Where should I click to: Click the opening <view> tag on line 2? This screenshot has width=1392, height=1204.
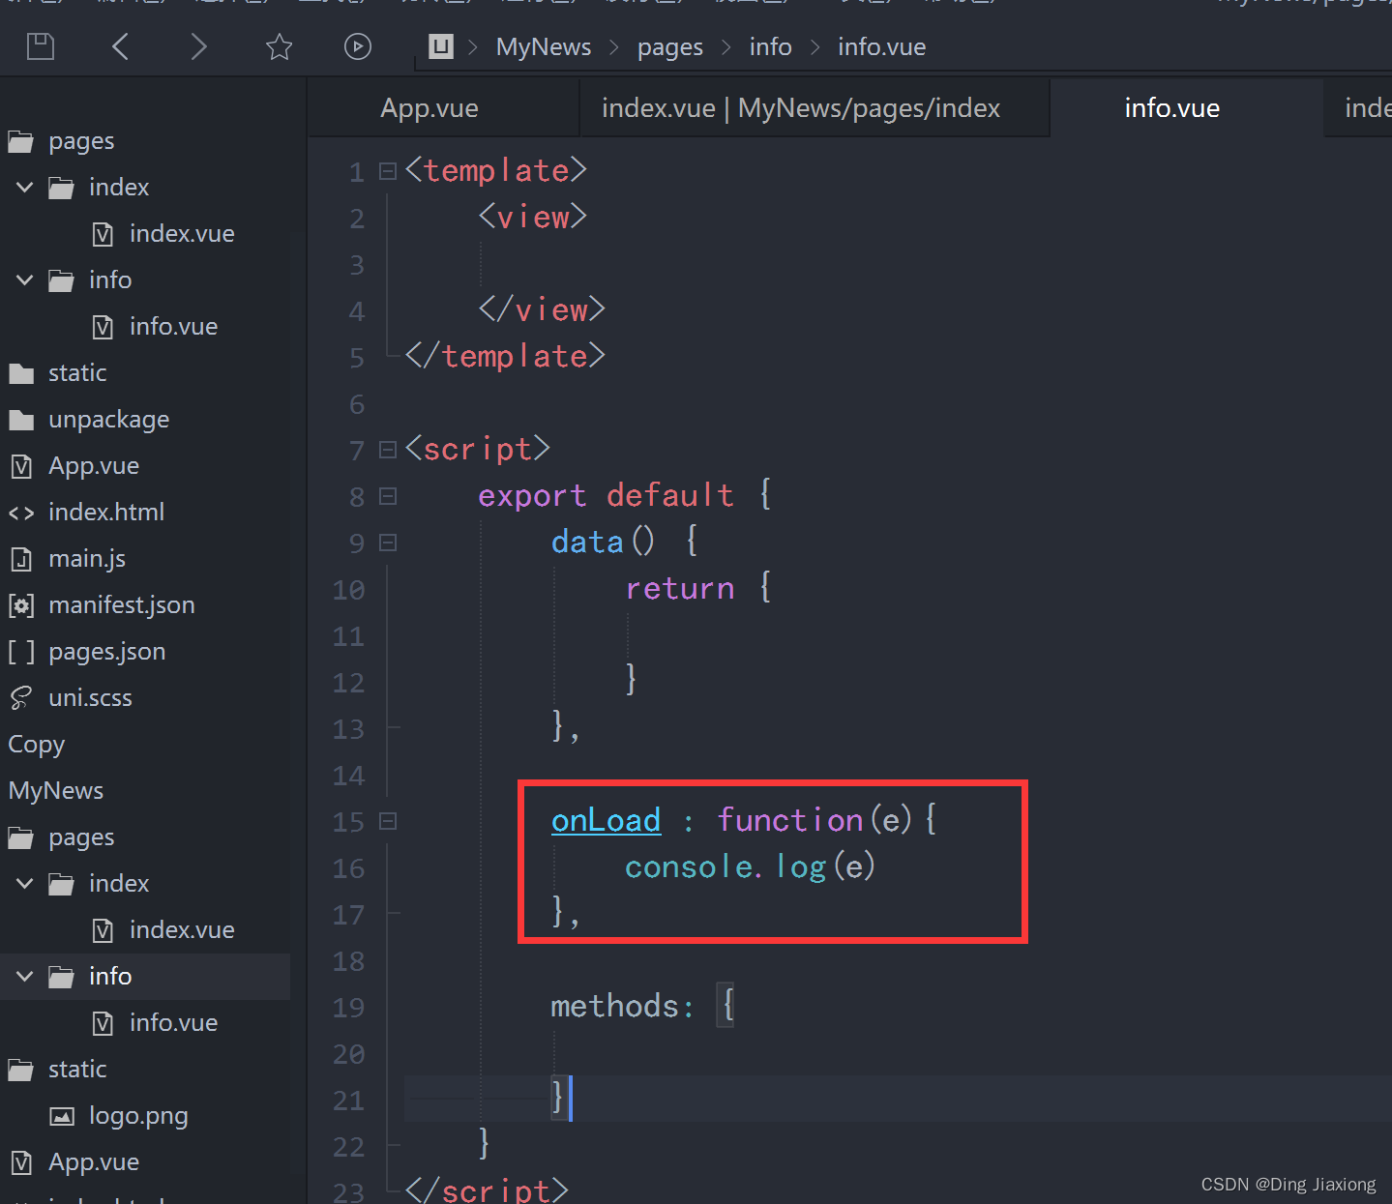[533, 217]
